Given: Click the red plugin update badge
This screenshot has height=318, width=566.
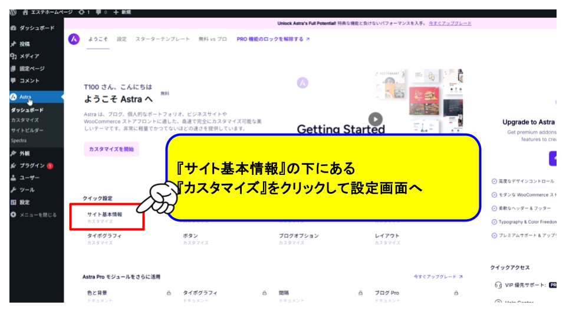Looking at the screenshot, I should point(50,166).
